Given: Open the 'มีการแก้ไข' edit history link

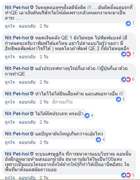Looking at the screenshot, I should (x=62, y=102).
